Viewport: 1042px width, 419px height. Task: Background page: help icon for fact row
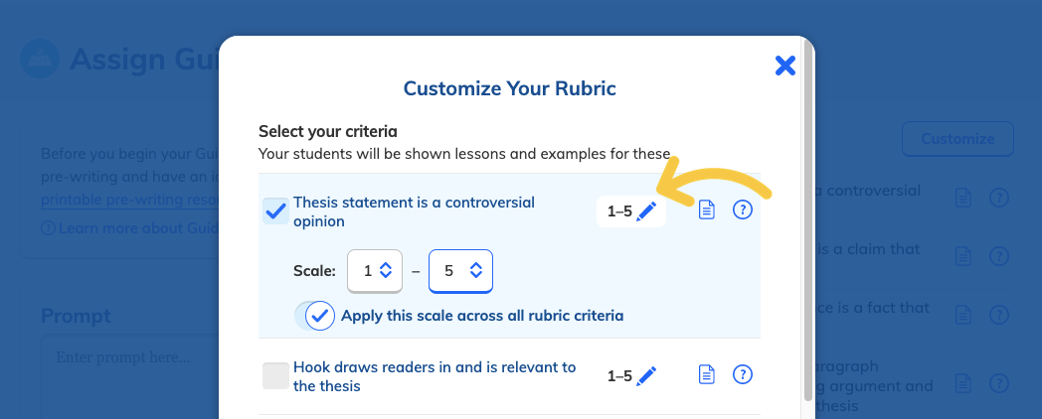click(999, 314)
